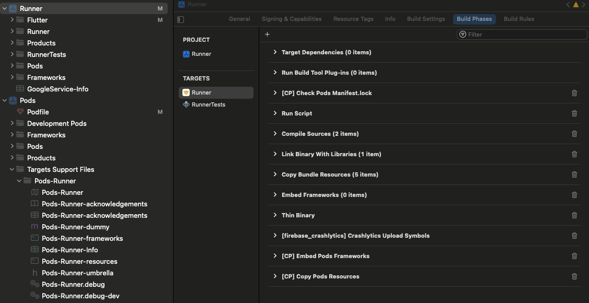Switch to the Build Settings tab

[x=426, y=19]
